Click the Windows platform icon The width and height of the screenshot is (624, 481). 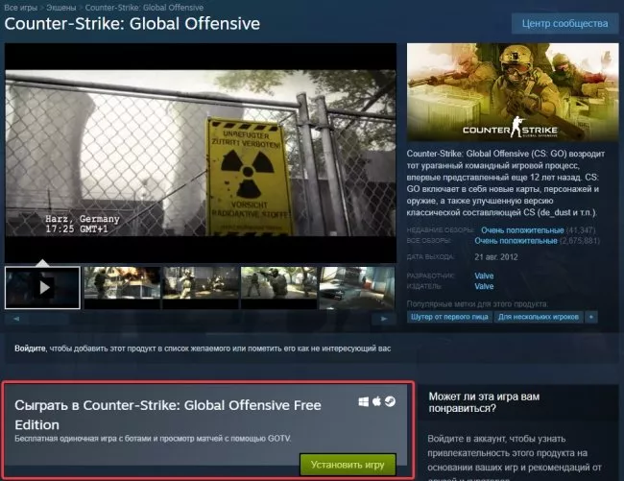[363, 402]
